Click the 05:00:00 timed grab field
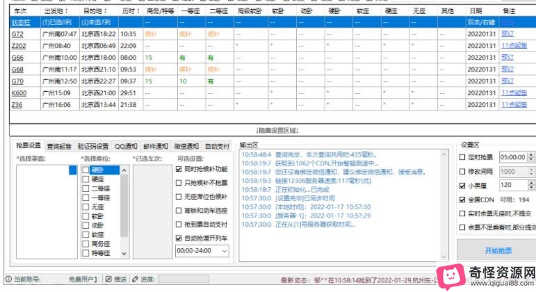This screenshot has height=292, width=536. [x=514, y=157]
